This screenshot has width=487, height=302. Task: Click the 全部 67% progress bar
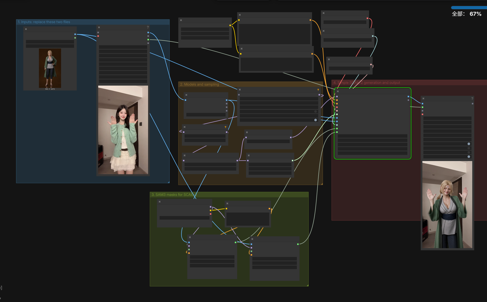click(x=469, y=8)
